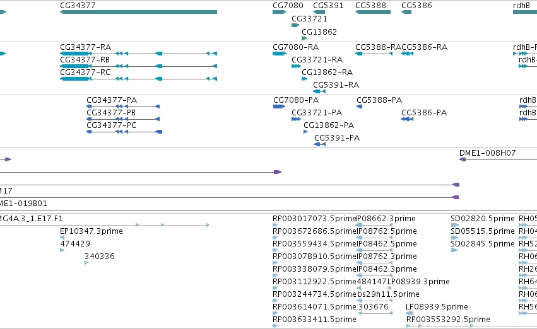The width and height of the screenshot is (537, 329).
Task: Click RP003112922.5prime EST label
Action: coord(314,282)
